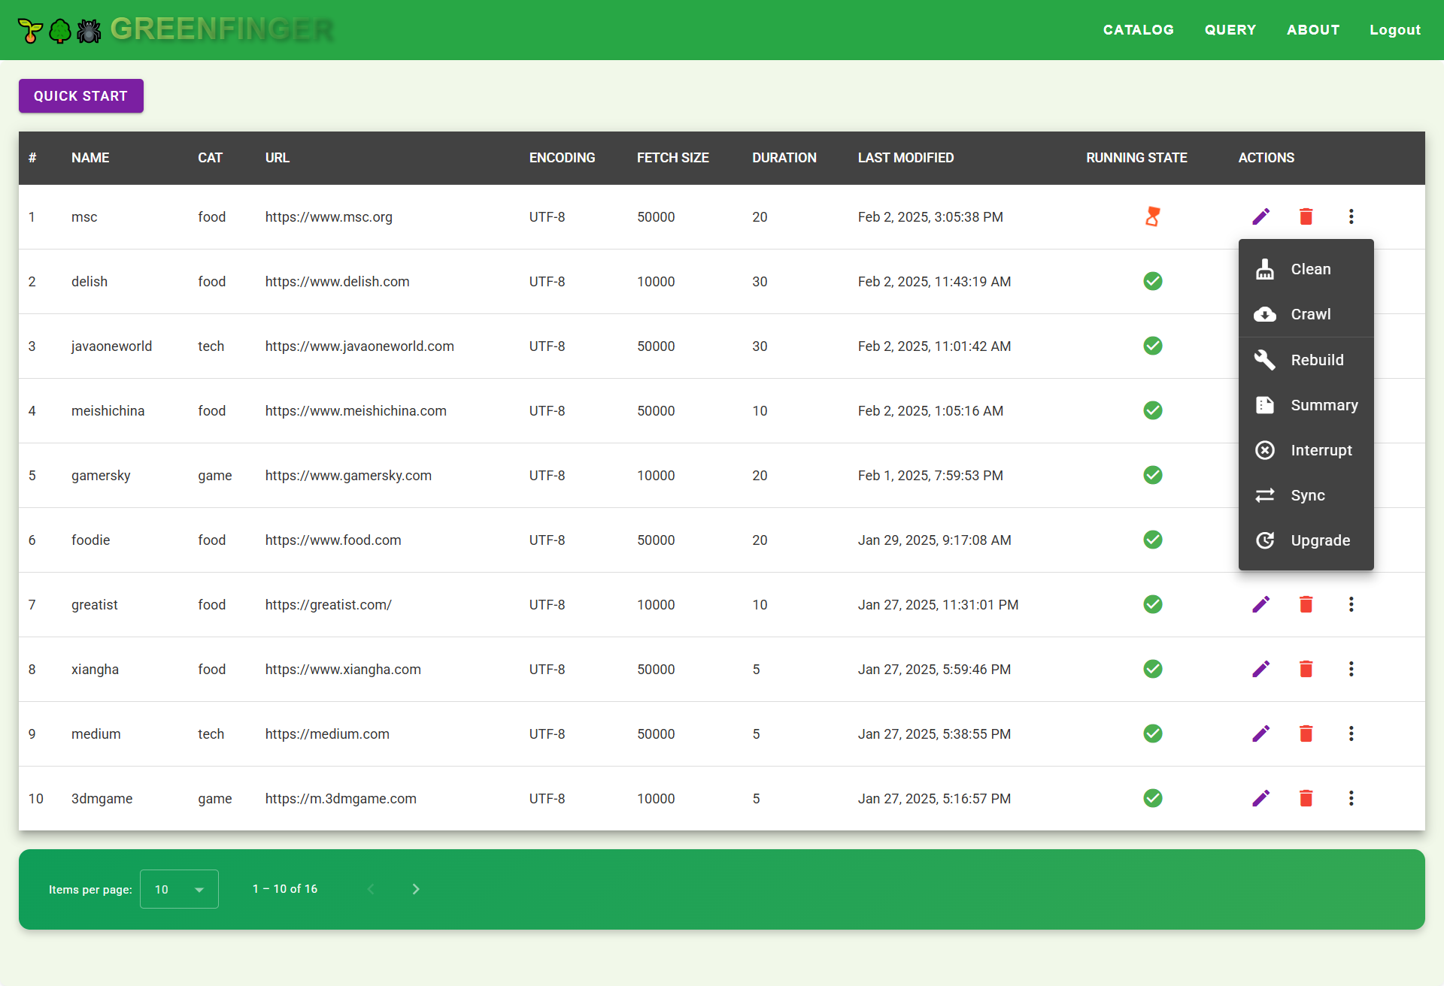Edit the medium catalog entry

click(1261, 733)
